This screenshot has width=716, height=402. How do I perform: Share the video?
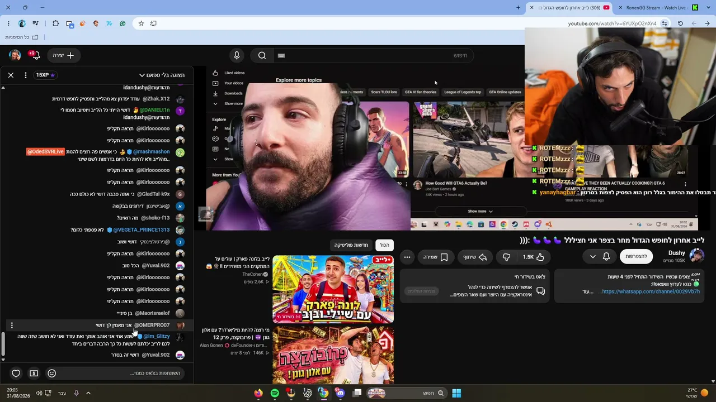tap(475, 257)
